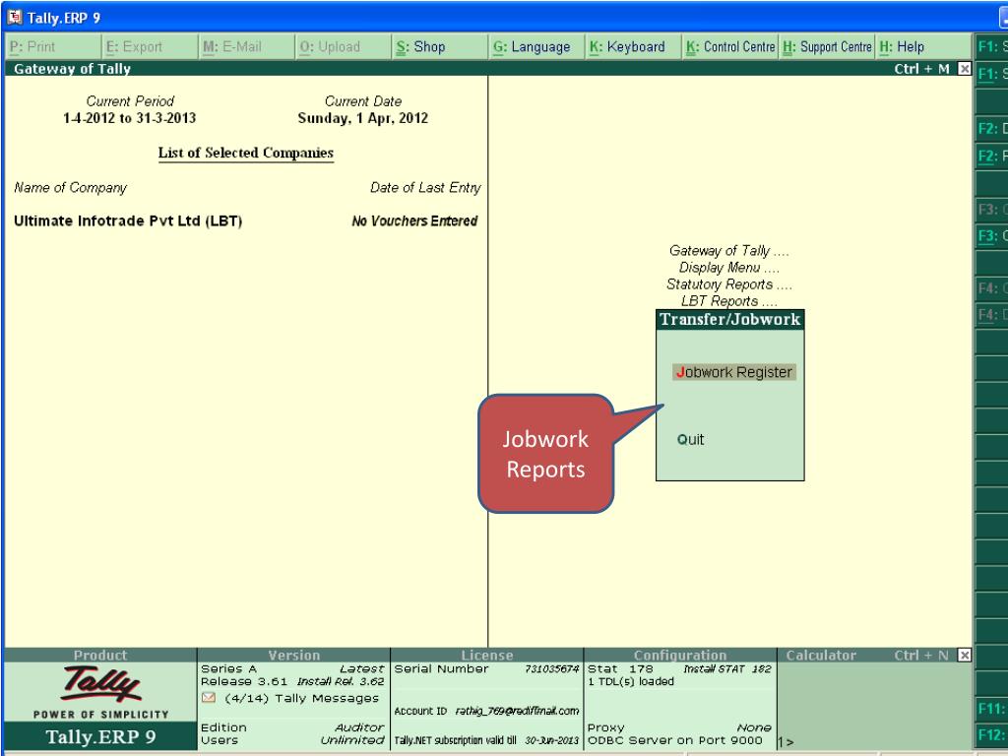The height and width of the screenshot is (756, 1008).
Task: Open H: Support Centre
Action: click(827, 47)
